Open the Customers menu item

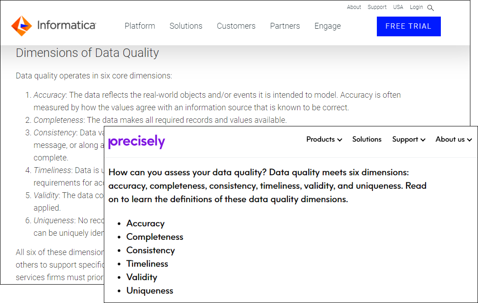point(236,26)
